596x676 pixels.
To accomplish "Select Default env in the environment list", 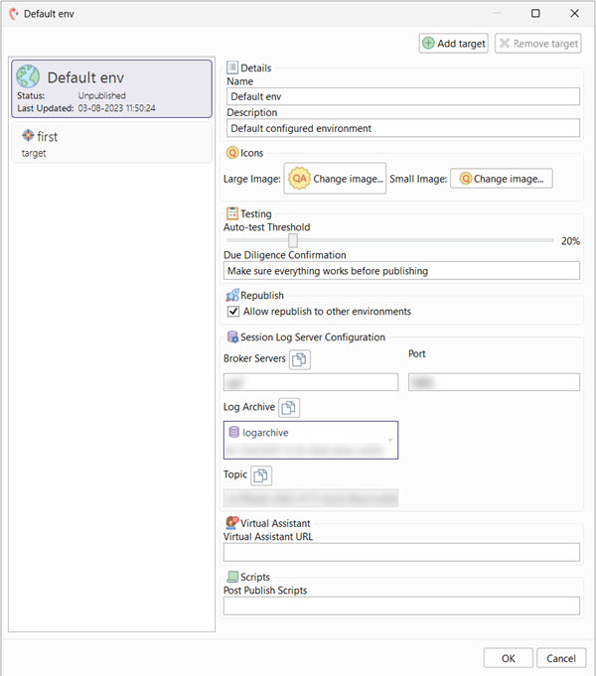I will pos(109,88).
